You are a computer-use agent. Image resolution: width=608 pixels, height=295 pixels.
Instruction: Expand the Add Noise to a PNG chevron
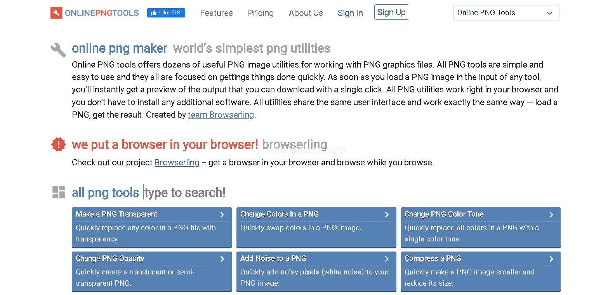387,259
